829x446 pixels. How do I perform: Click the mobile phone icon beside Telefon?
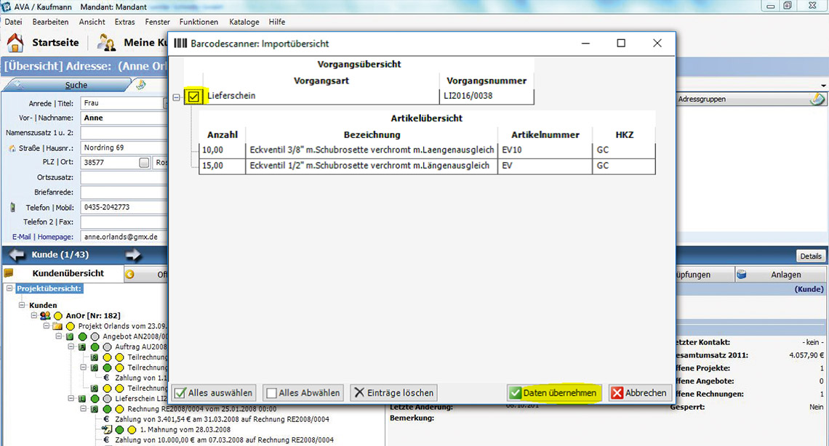click(12, 207)
